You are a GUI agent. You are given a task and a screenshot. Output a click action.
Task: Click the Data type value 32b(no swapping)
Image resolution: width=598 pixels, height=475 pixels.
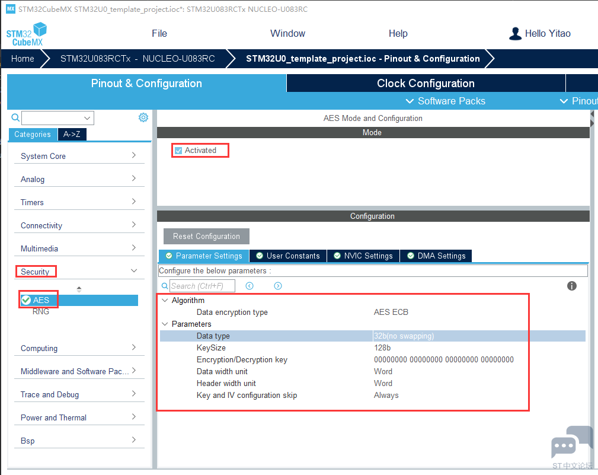[404, 336]
